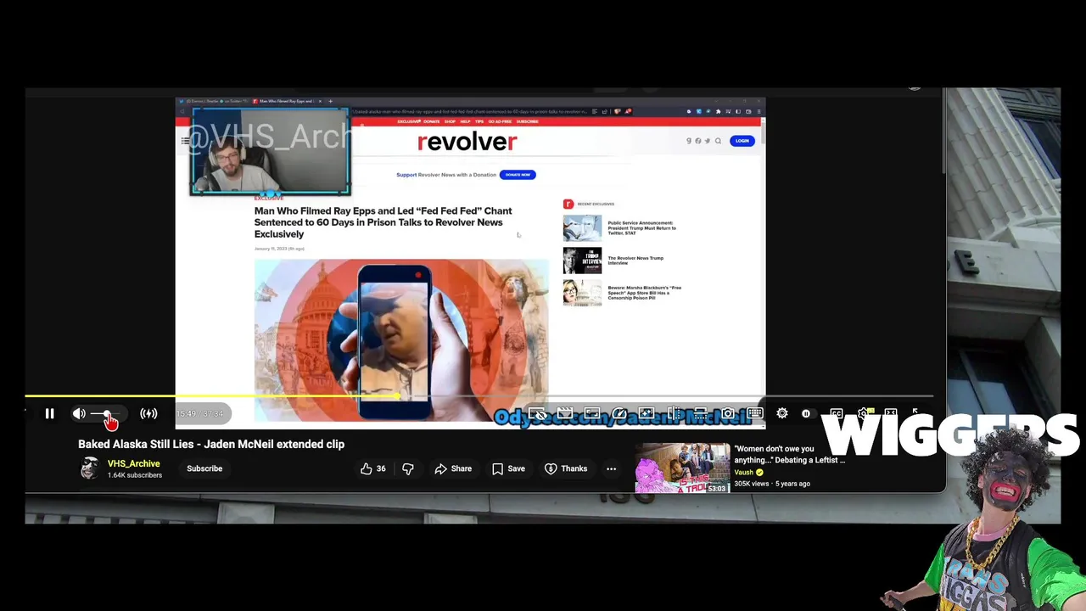Image resolution: width=1086 pixels, height=611 pixels.
Task: Open the Revolver hamburger menu icon
Action: pyautogui.click(x=185, y=141)
